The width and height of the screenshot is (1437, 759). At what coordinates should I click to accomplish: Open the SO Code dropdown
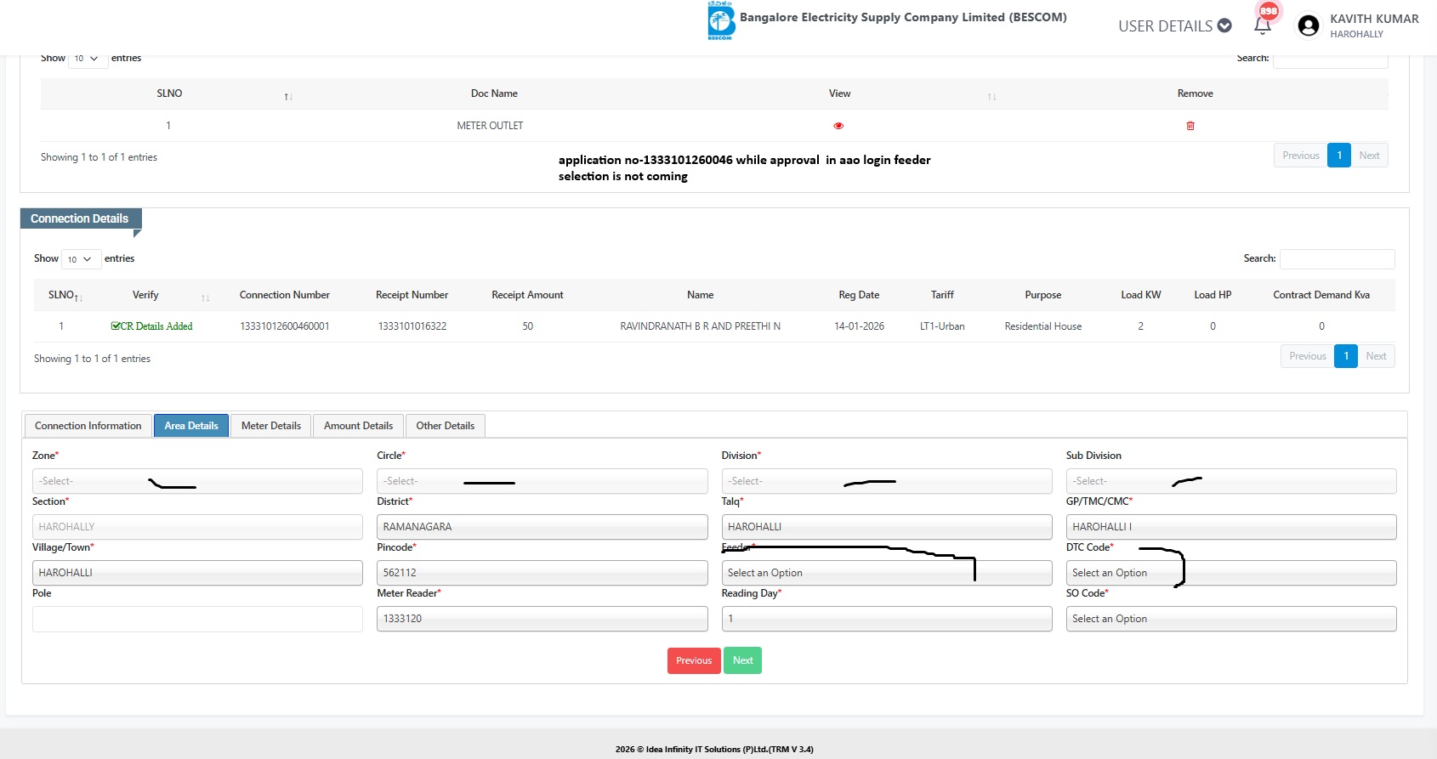[1230, 619]
